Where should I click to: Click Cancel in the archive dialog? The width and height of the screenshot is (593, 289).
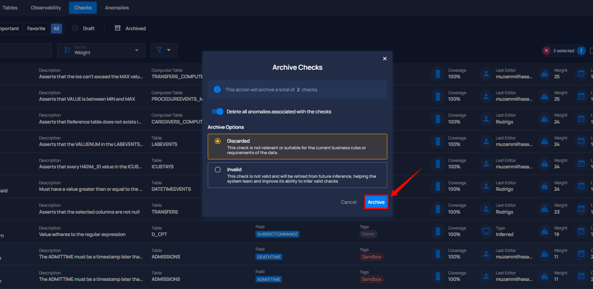[x=349, y=202]
